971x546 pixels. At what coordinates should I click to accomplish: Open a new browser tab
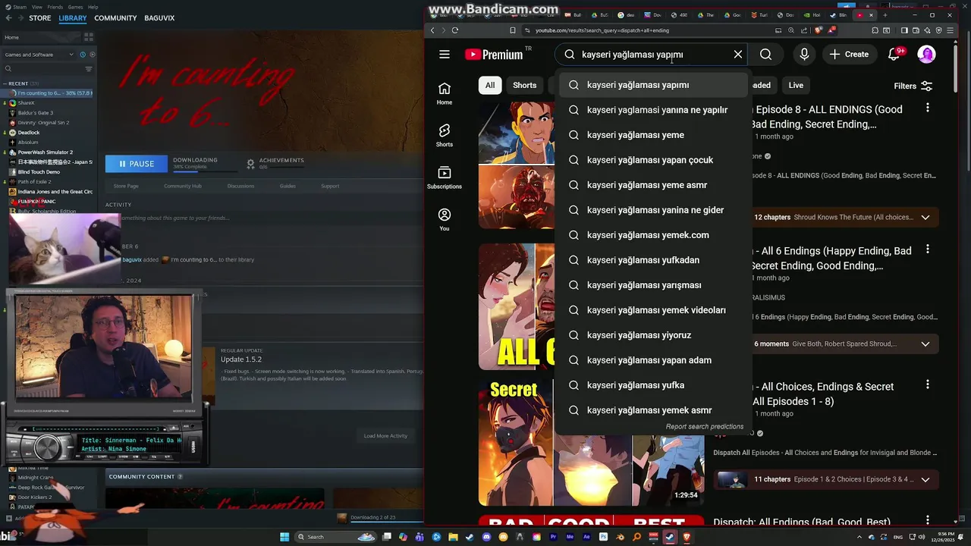pyautogui.click(x=885, y=15)
